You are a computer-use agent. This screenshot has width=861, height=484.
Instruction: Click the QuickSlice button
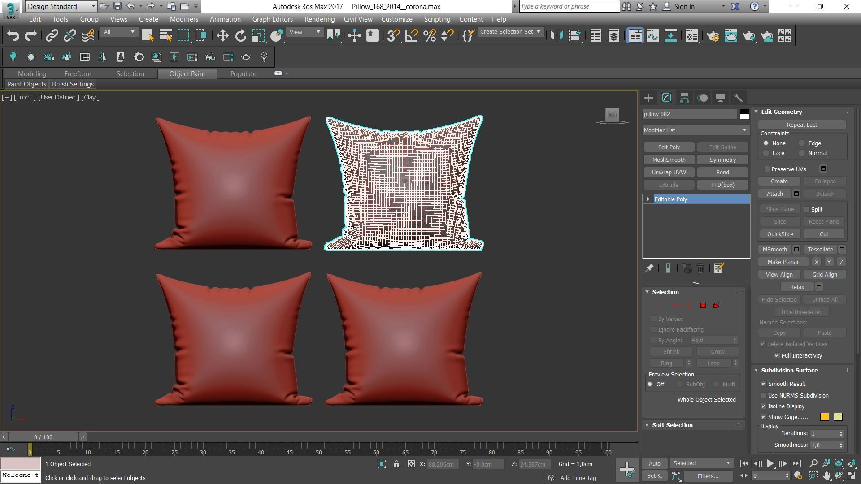(780, 234)
